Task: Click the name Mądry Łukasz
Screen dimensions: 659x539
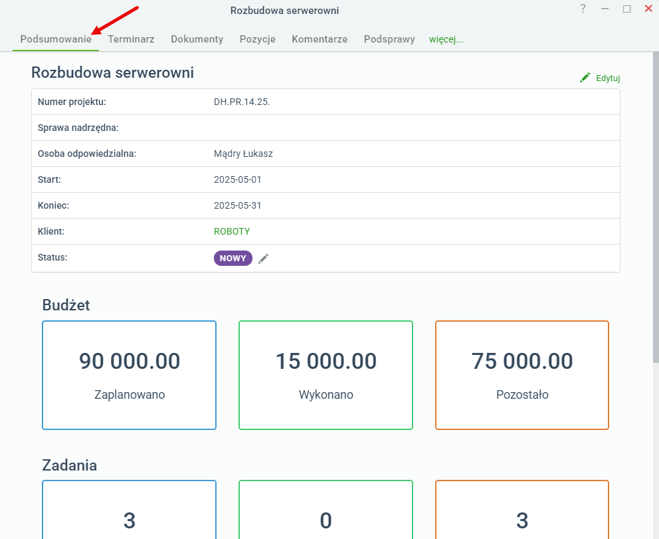Action: 243,154
